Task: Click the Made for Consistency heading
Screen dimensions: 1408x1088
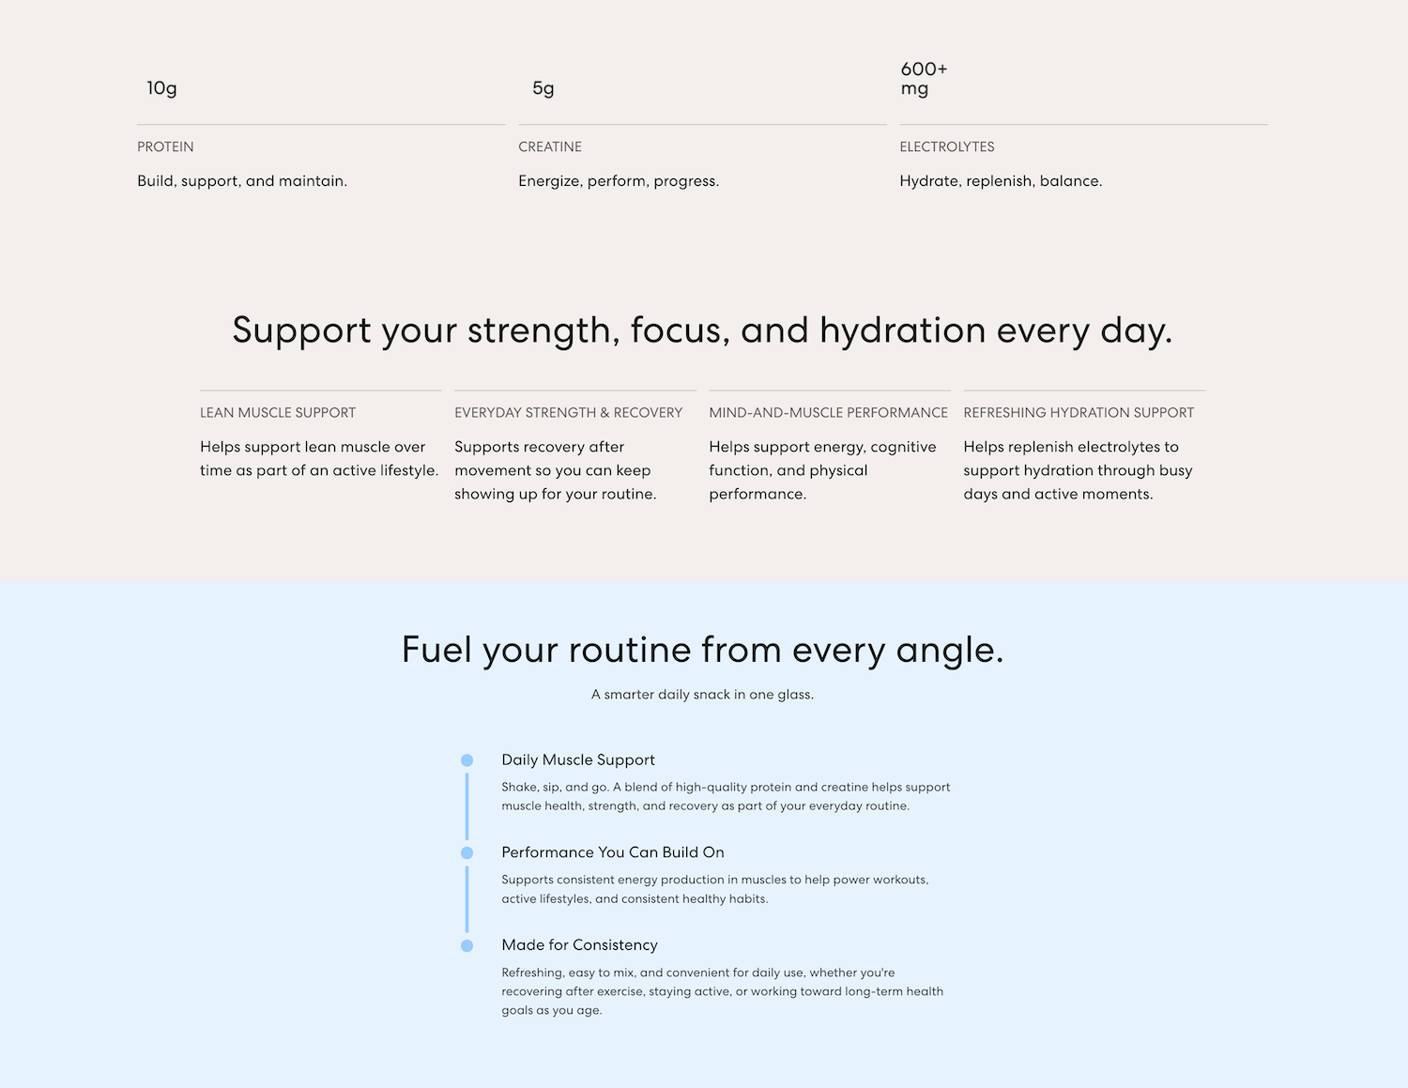Action: click(x=579, y=945)
